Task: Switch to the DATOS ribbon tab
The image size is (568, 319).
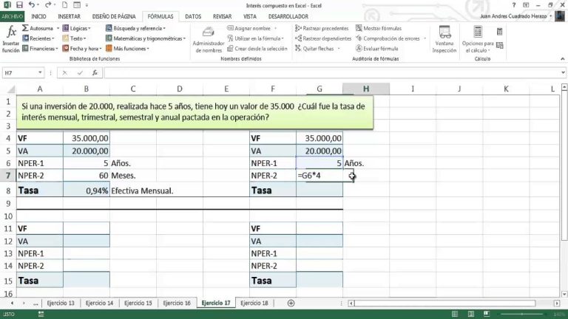Action: pos(192,16)
